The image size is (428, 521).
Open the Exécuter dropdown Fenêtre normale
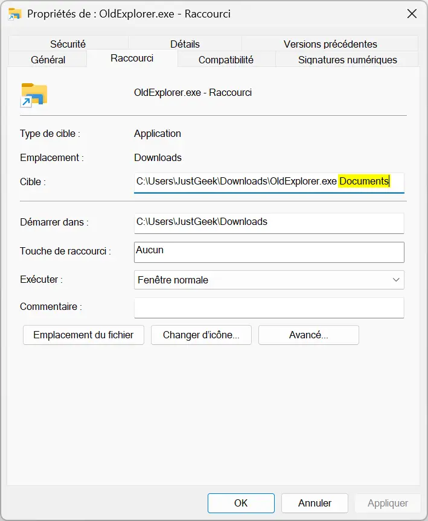pos(269,280)
